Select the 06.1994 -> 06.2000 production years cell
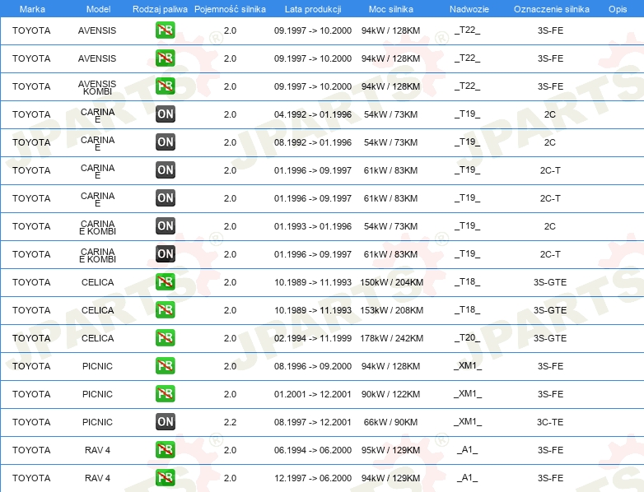The height and width of the screenshot is (492, 644). (x=313, y=450)
